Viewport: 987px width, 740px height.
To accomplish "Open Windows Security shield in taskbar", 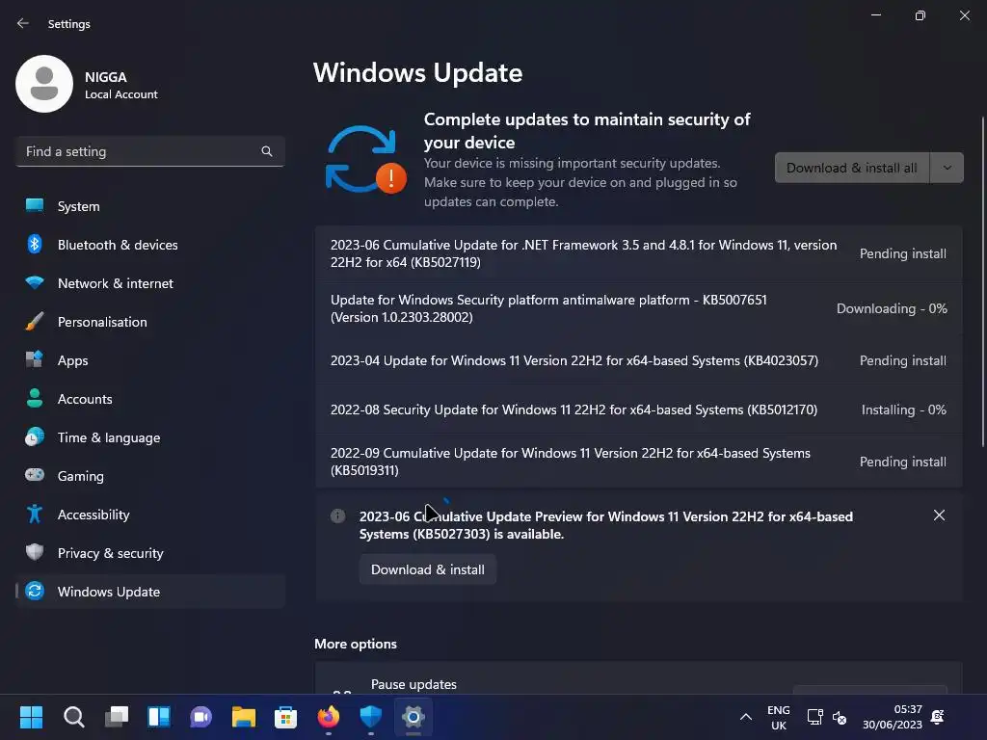I will point(371,717).
